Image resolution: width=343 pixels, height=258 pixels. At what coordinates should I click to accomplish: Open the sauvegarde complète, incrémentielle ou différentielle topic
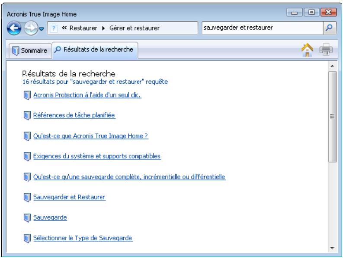[x=129, y=176]
